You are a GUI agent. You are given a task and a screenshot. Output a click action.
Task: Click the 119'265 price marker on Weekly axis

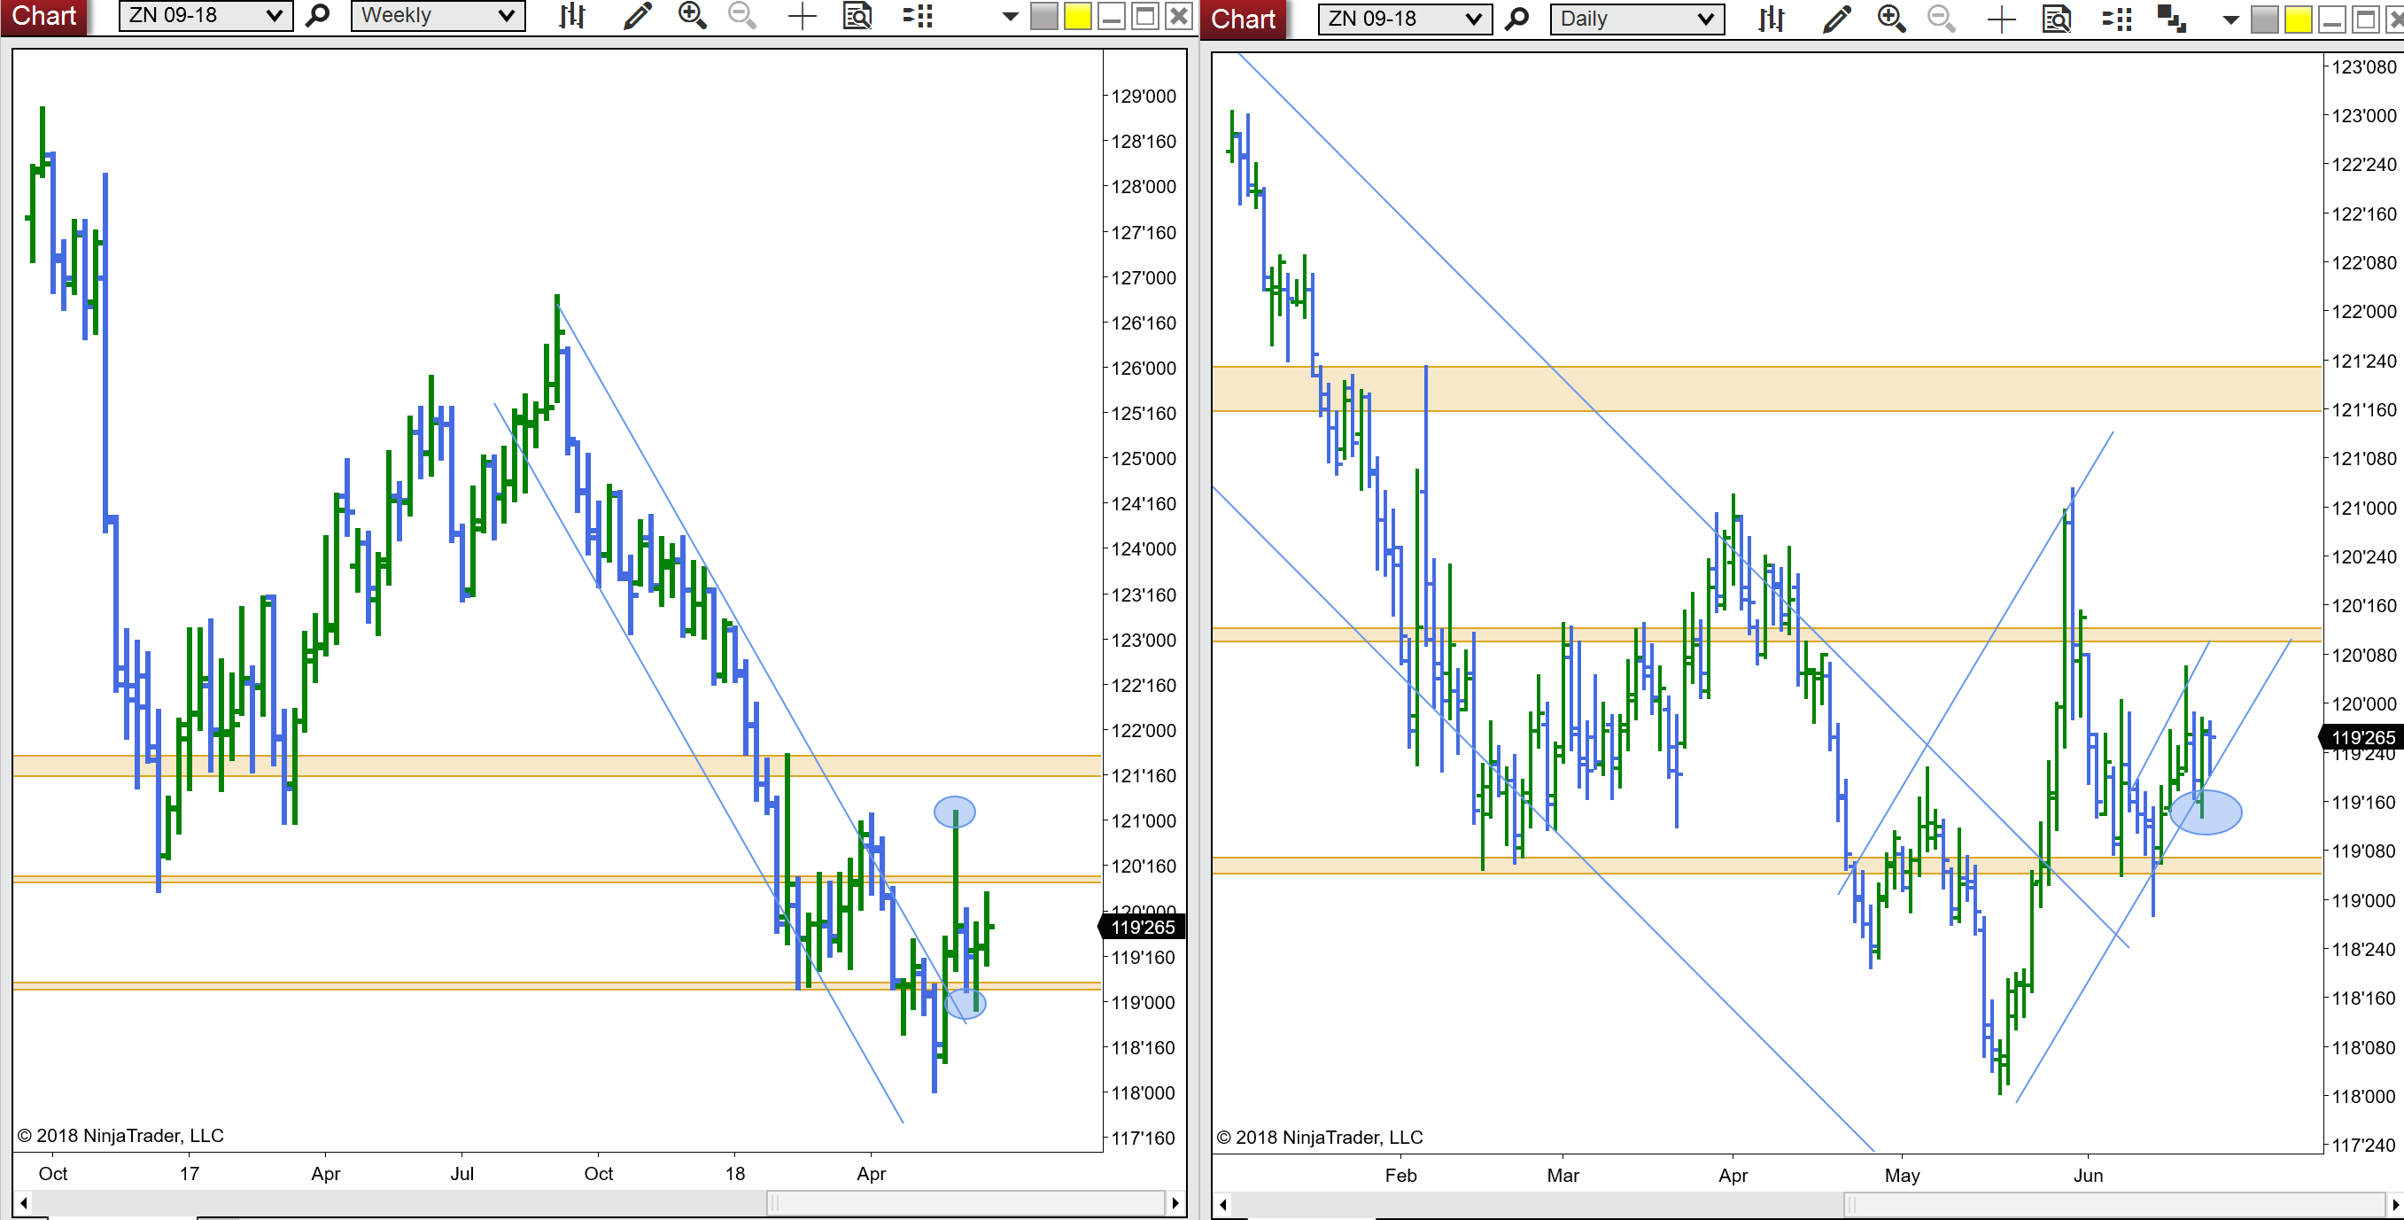click(1143, 927)
